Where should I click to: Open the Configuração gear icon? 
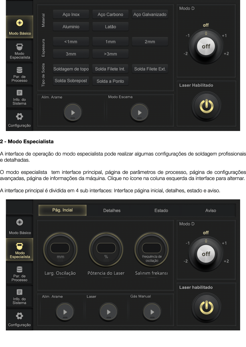click(19, 119)
